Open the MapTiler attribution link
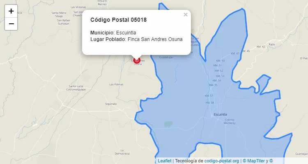The height and width of the screenshot is (164, 308). (254, 161)
